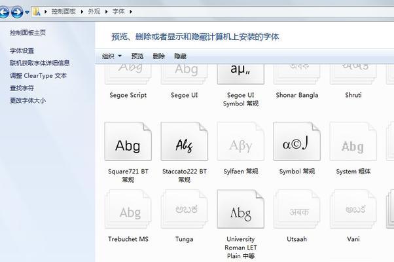Image resolution: width=394 pixels, height=262 pixels.
Task: Open 联机获取字体详细信息 link
Action: coord(40,63)
